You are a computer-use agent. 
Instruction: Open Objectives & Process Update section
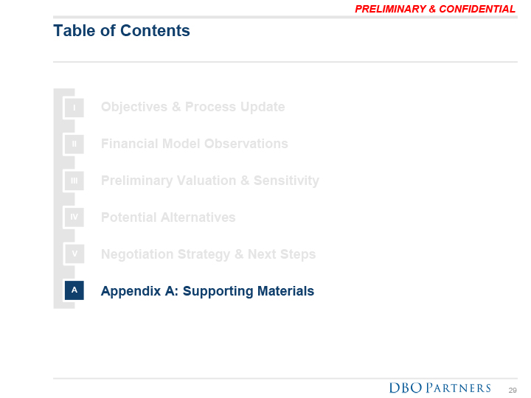(x=192, y=107)
